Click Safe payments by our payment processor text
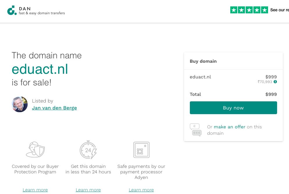289x194 pixels. point(141,172)
